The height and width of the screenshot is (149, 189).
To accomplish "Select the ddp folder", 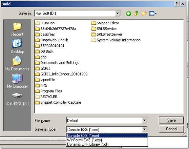I will click(41, 57).
